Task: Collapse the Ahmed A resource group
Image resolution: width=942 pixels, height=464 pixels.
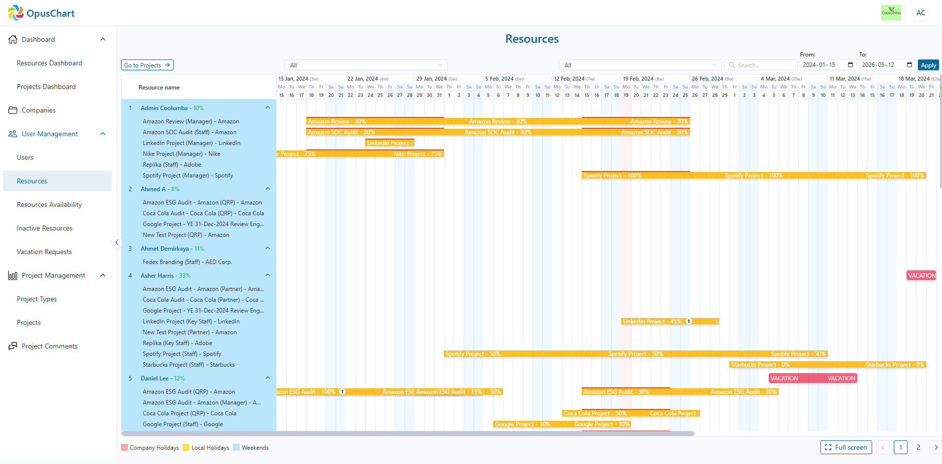Action: point(268,189)
